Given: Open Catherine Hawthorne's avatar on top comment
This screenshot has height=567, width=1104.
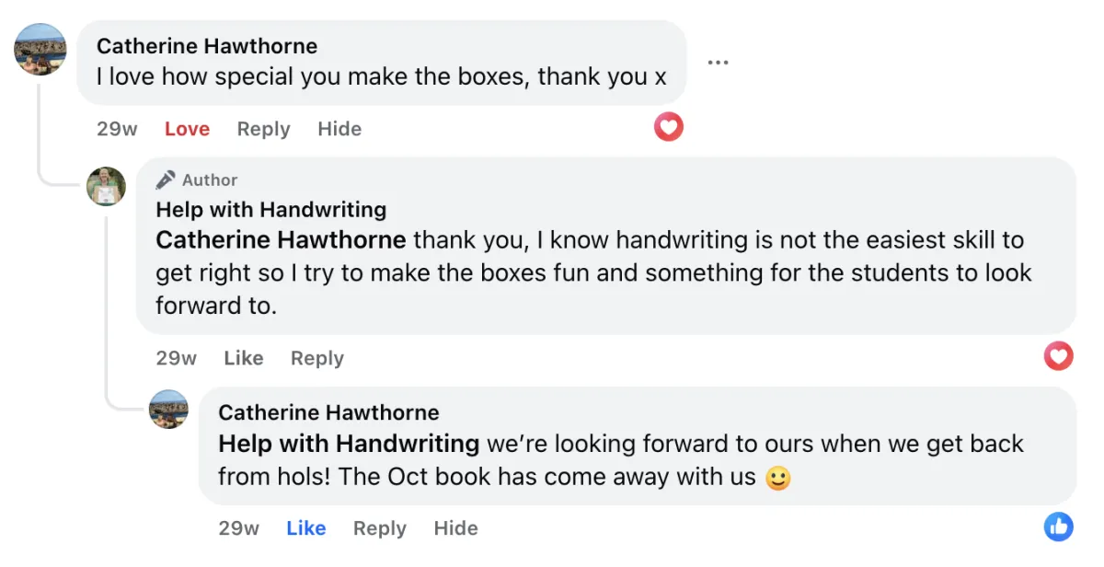Looking at the screenshot, I should point(40,50).
